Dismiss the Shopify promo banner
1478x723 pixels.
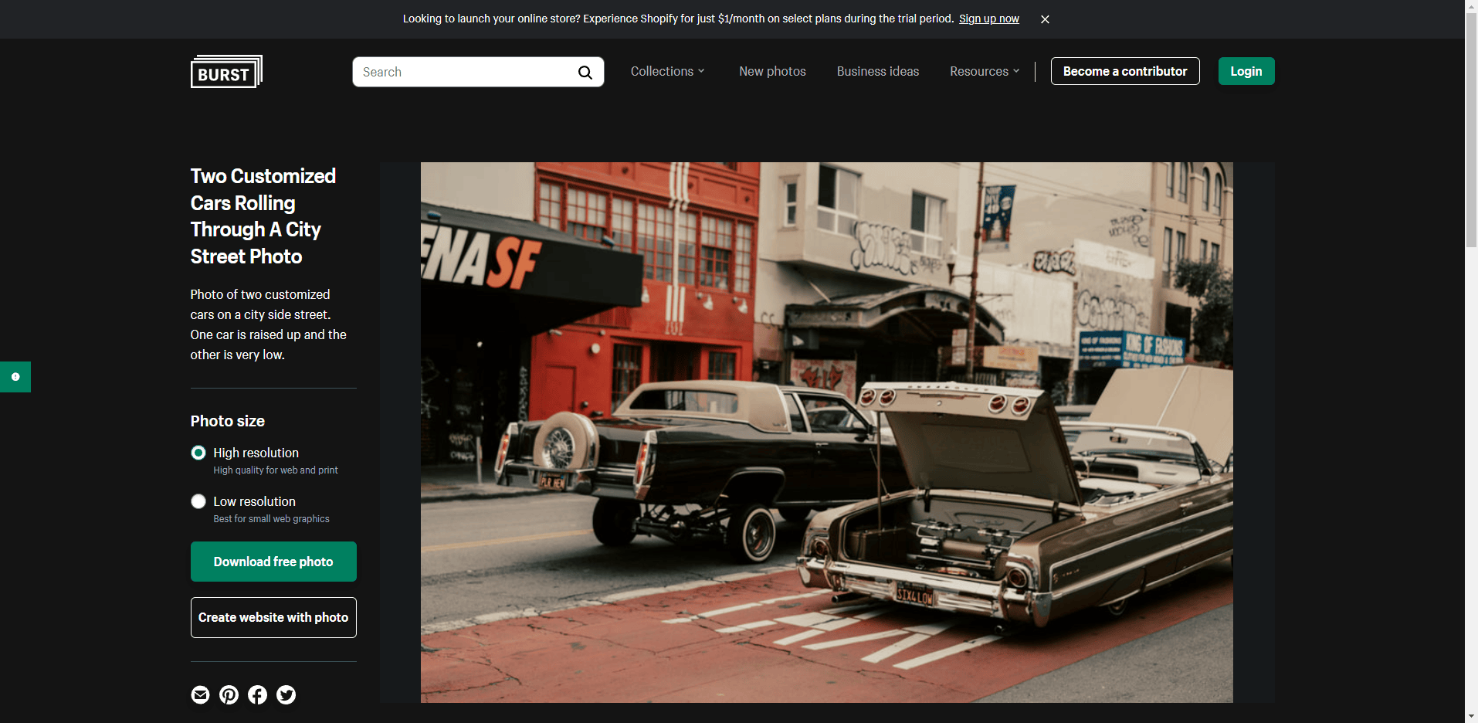click(1045, 19)
